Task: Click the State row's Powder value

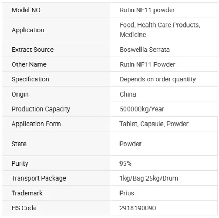Action: (130, 144)
